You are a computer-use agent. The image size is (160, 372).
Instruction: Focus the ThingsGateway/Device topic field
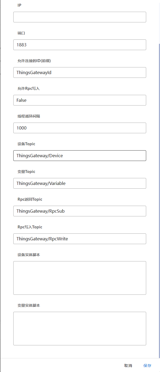click(x=80, y=156)
